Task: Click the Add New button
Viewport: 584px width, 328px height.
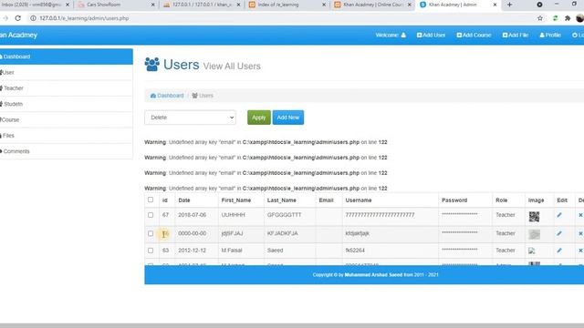Action: coord(288,118)
